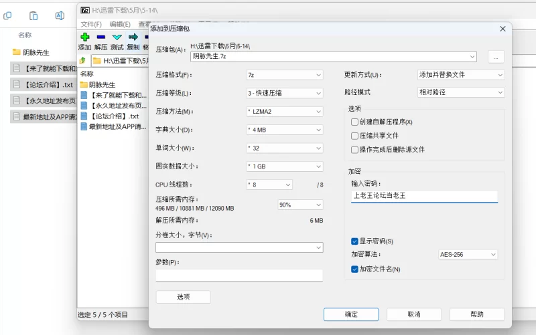Click the browse ... button for archive path
This screenshot has height=335, width=536.
click(496, 57)
